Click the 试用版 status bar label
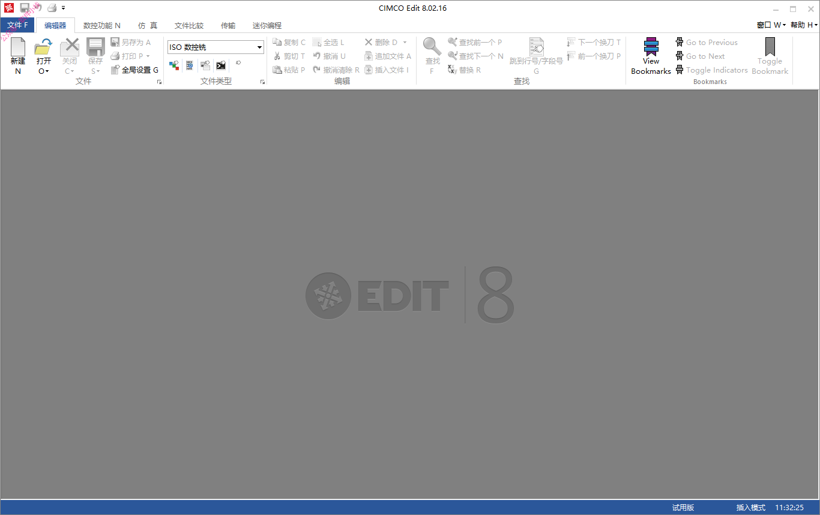Viewport: 820px width, 515px height. (x=683, y=508)
